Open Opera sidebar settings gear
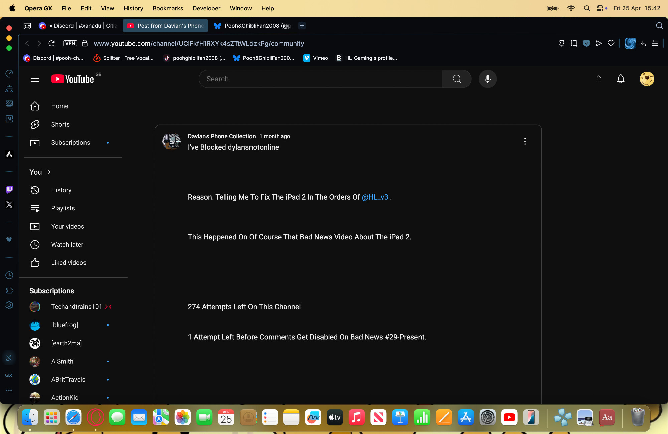Viewport: 668px width, 434px height. point(9,305)
